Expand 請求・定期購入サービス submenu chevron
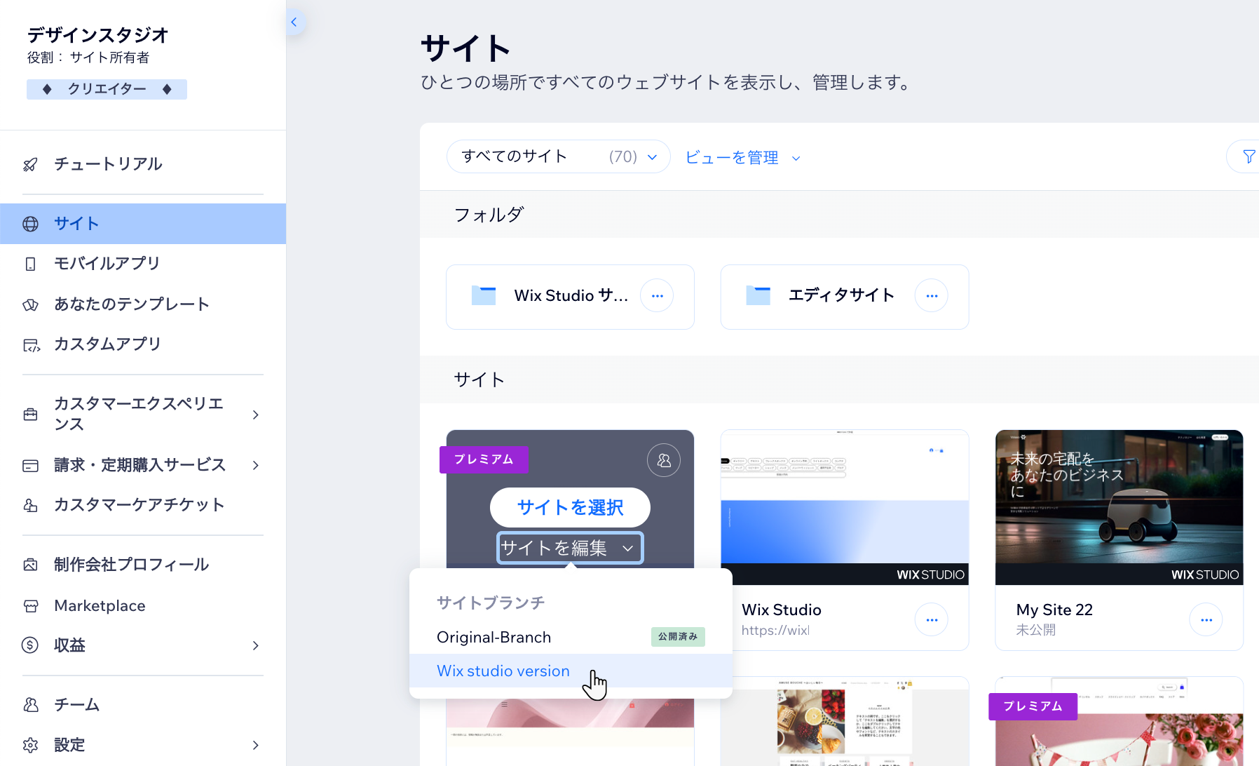The image size is (1259, 766). [256, 465]
